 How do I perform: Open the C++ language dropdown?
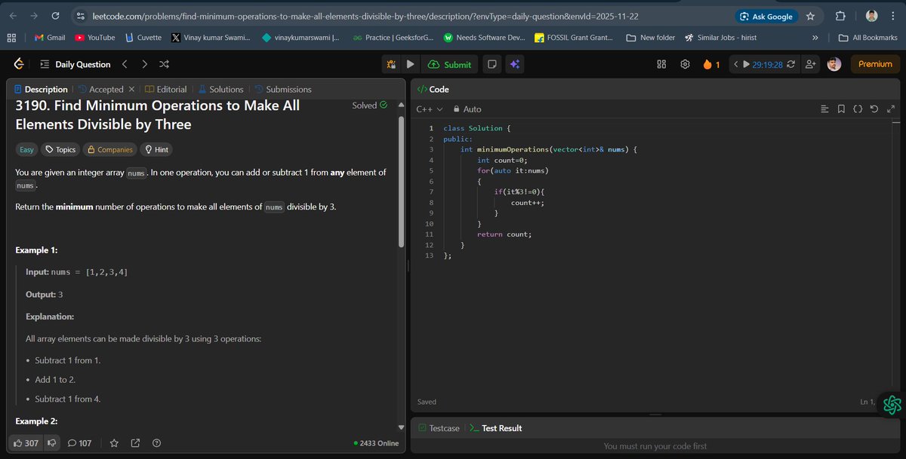(430, 109)
